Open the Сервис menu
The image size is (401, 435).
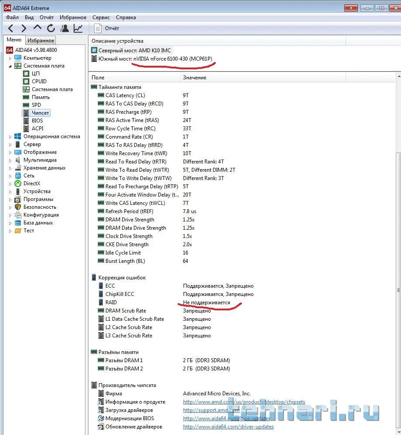101,17
